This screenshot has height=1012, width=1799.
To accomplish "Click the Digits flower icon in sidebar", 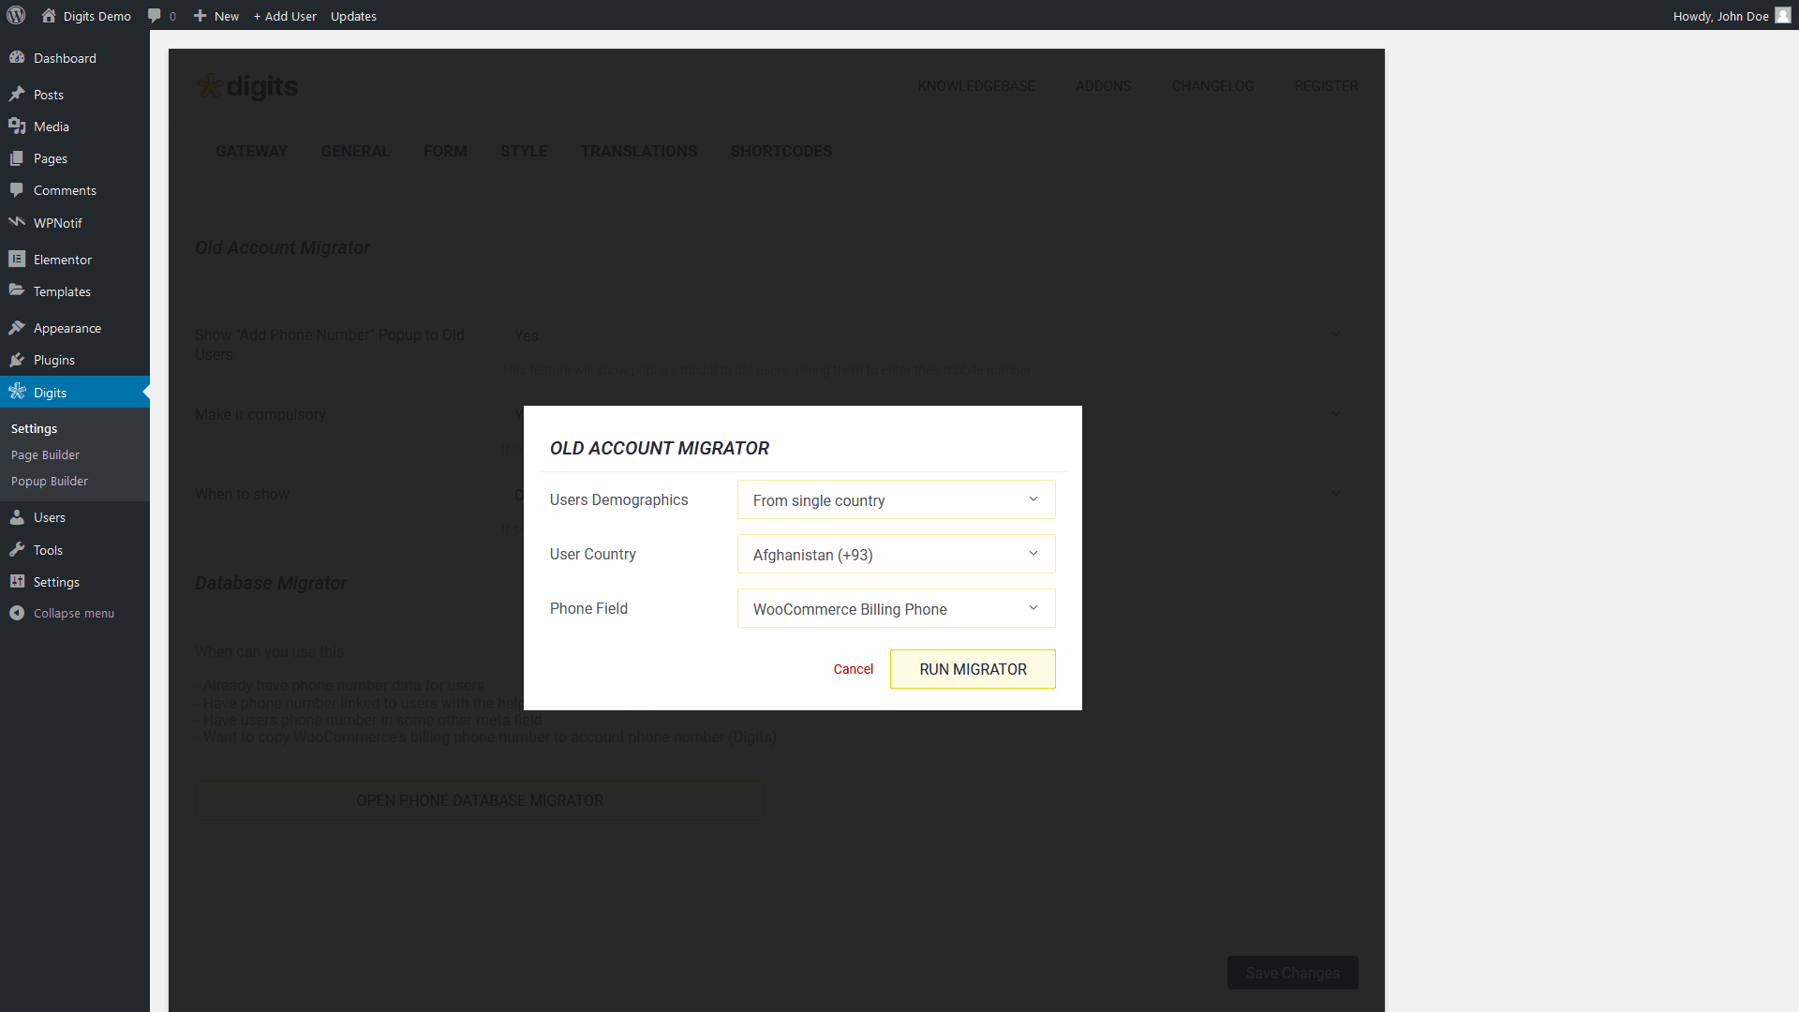I will pos(17,392).
